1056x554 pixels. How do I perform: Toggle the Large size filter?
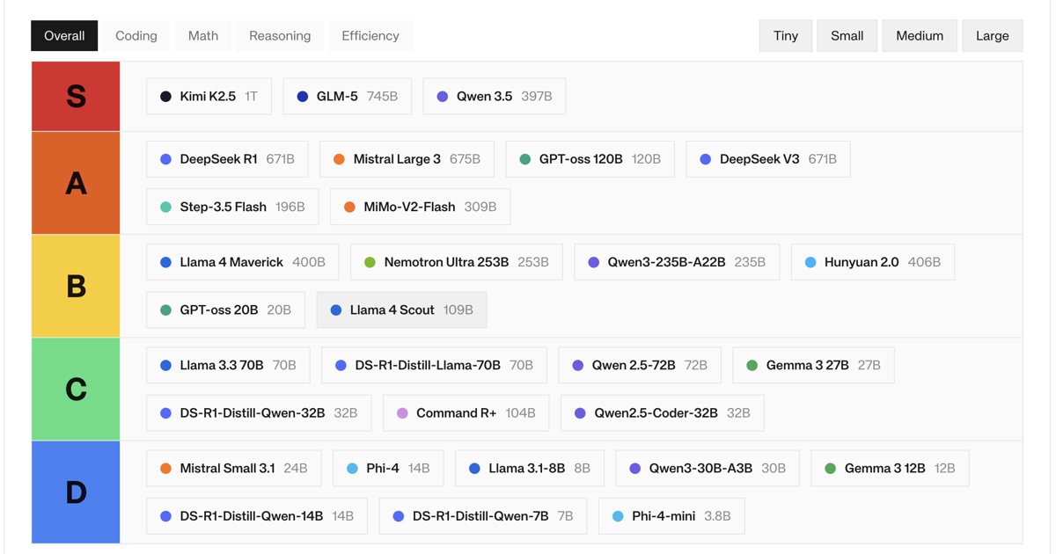(x=992, y=35)
